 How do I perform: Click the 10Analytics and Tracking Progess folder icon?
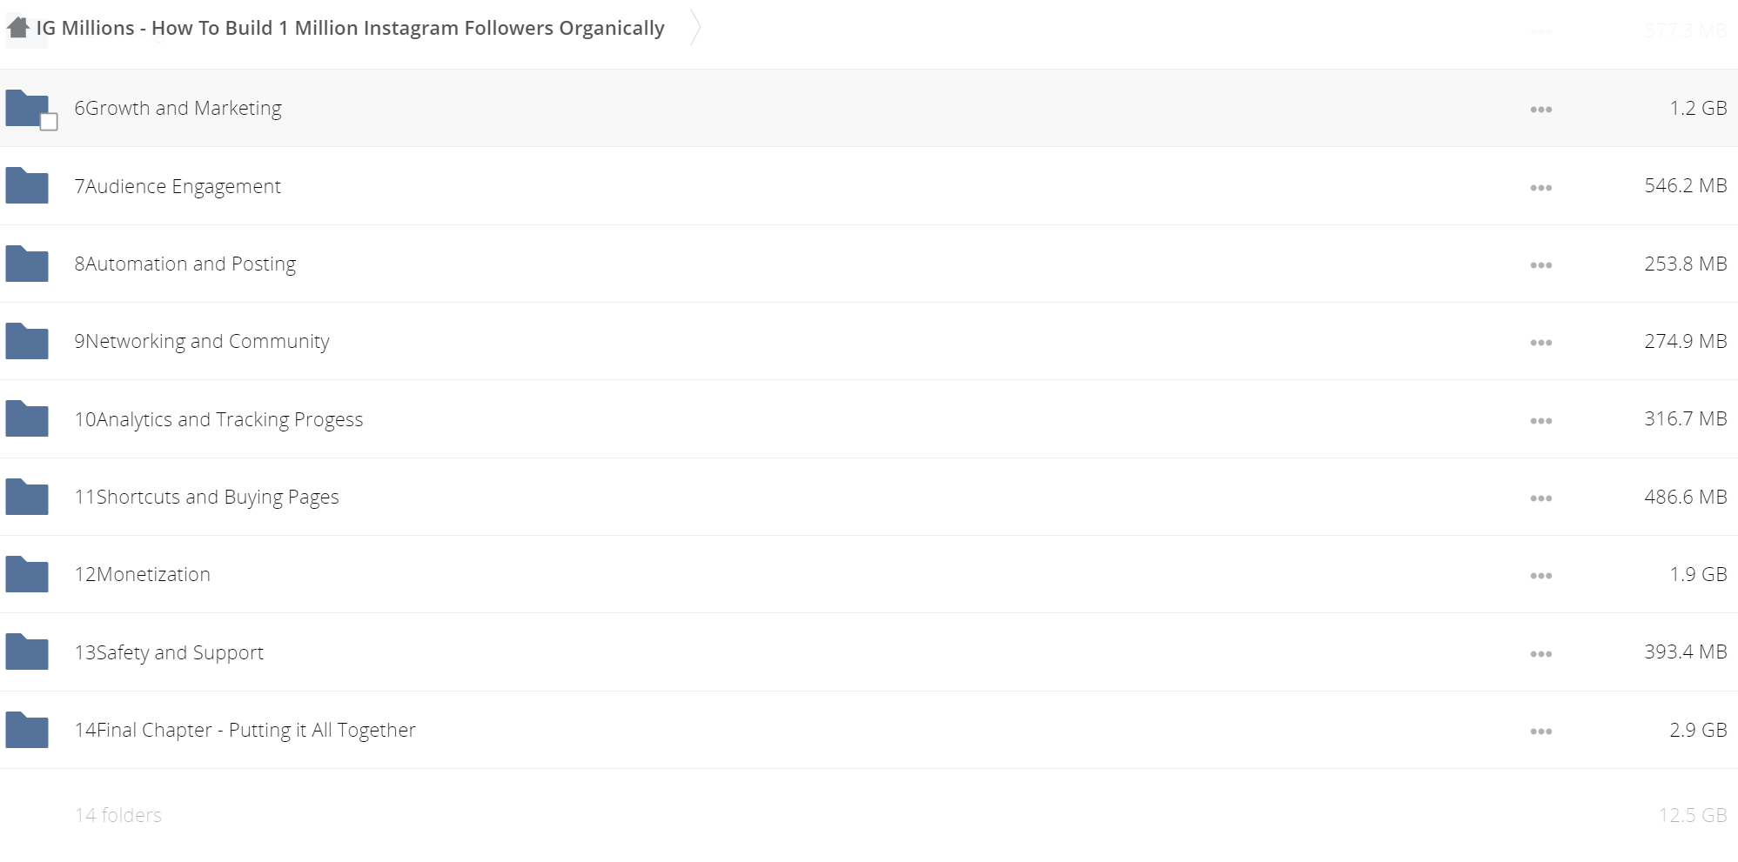pos(27,418)
